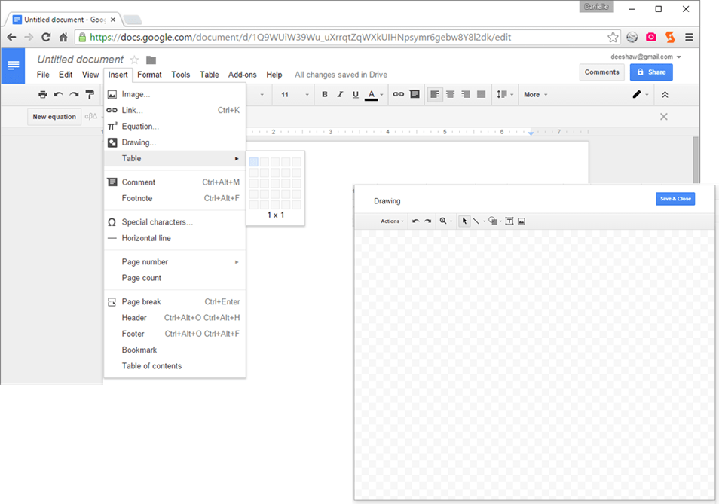Toggle underline formatting

pos(356,94)
